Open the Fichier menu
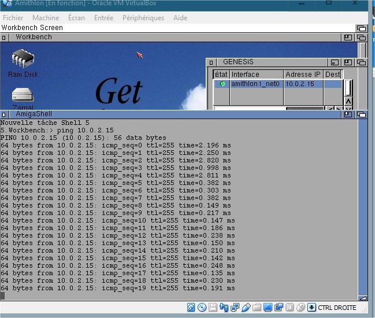 coord(13,18)
